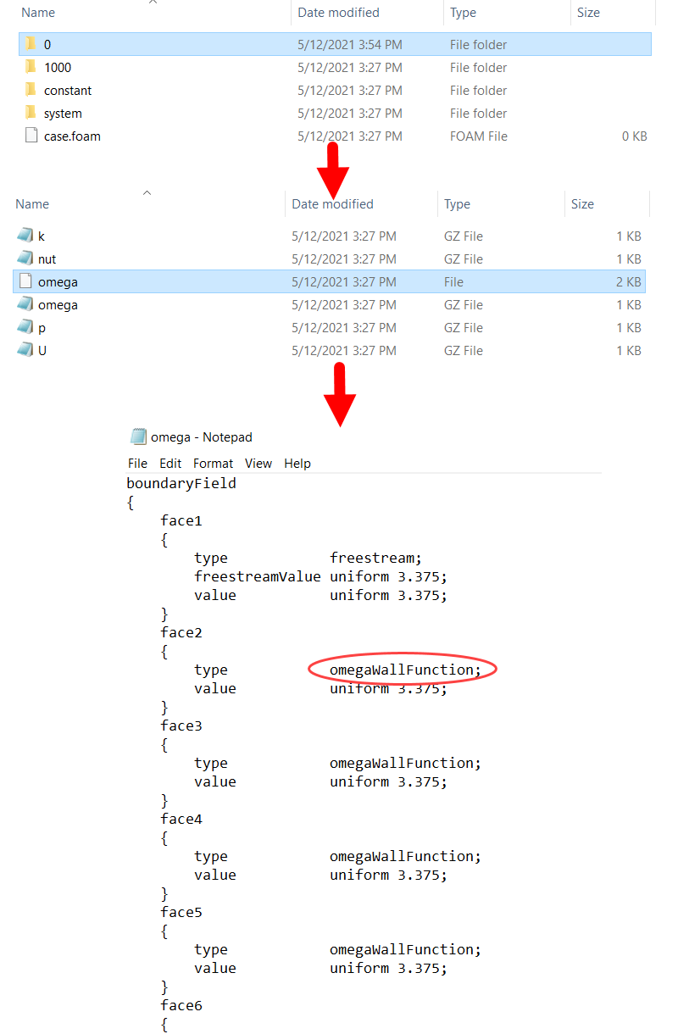Click omegaWallFunction; under face3
Image resolution: width=678 pixels, height=1034 pixels.
pos(405,763)
